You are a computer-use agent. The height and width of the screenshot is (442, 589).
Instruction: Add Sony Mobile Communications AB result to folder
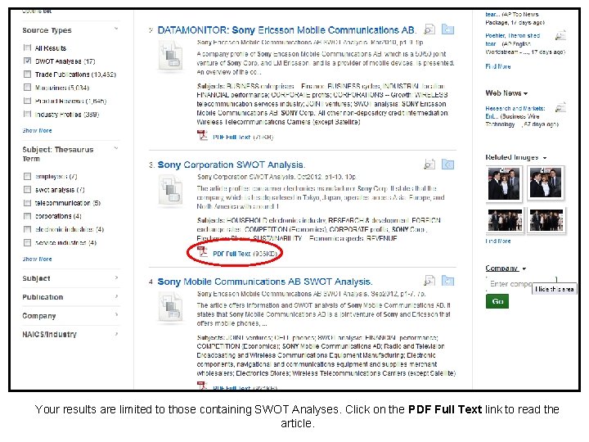pyautogui.click(x=447, y=281)
